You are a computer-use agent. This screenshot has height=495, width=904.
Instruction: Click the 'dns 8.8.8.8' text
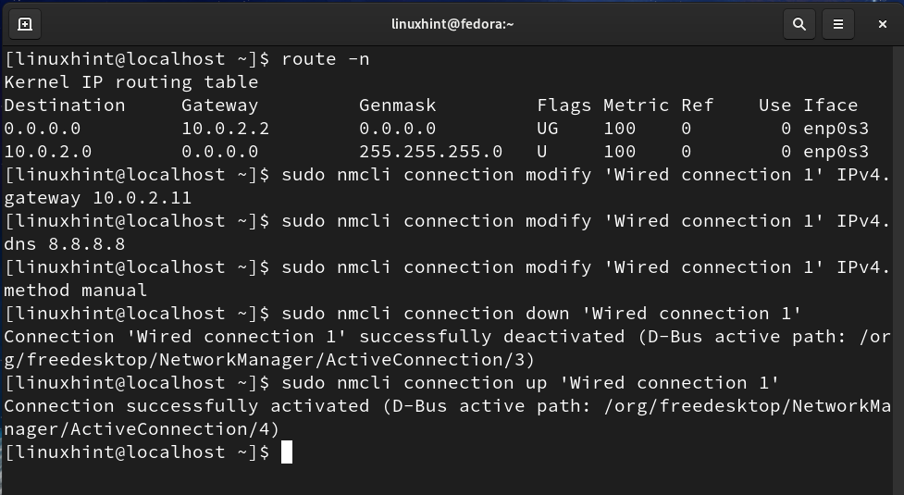tap(64, 244)
